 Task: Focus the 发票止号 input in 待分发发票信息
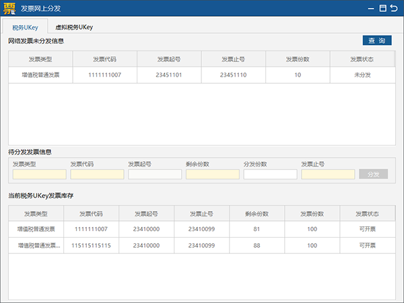click(x=328, y=174)
